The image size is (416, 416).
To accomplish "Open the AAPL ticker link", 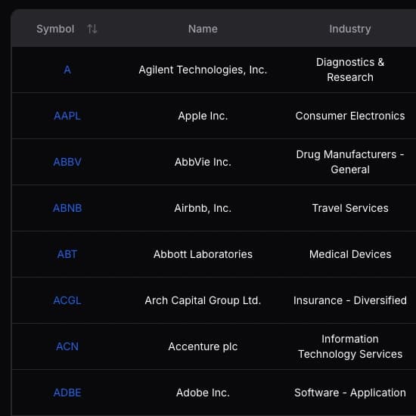I will [67, 116].
